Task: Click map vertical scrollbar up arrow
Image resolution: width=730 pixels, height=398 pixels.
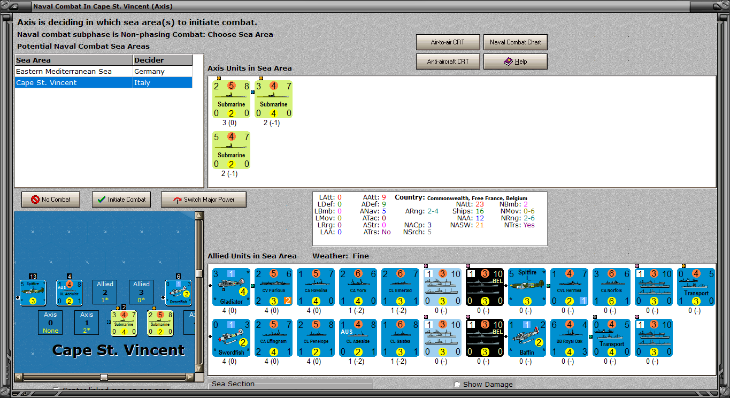Action: point(199,216)
